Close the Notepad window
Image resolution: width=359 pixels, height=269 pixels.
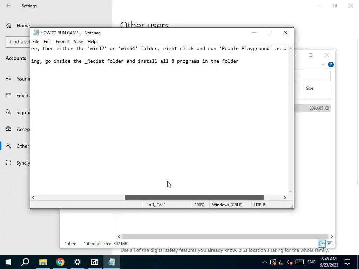(285, 33)
